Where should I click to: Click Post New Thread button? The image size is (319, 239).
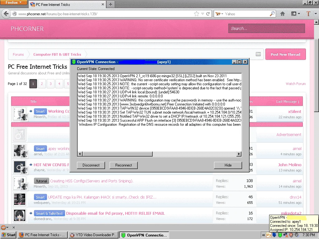pos(285,54)
